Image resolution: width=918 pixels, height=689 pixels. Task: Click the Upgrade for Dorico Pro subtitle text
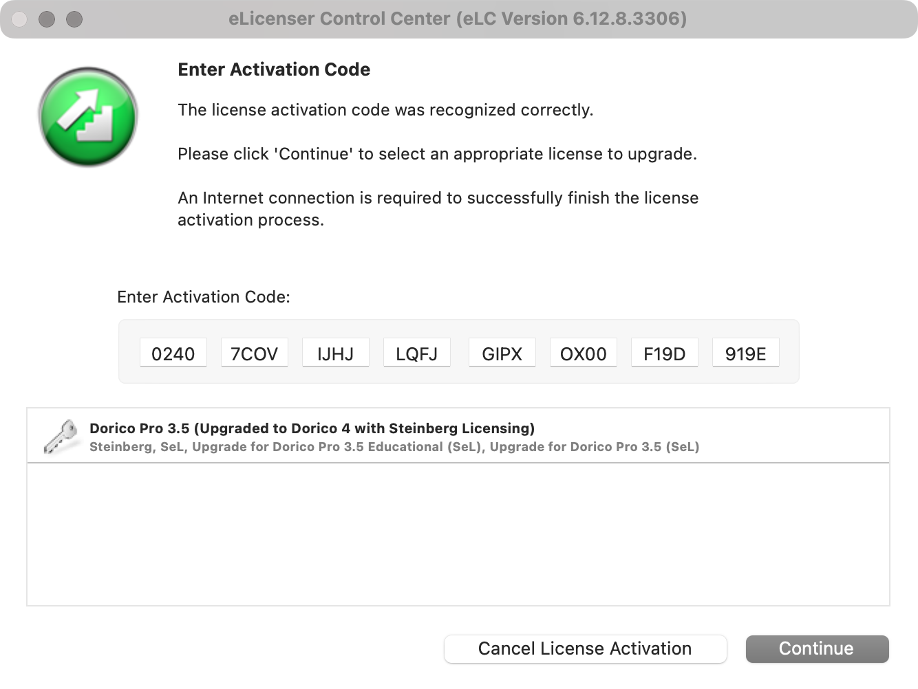[394, 447]
